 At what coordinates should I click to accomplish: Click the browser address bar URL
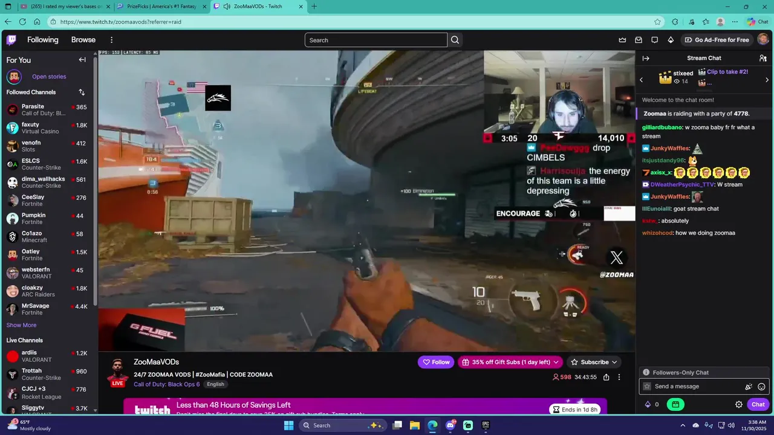tap(121, 22)
